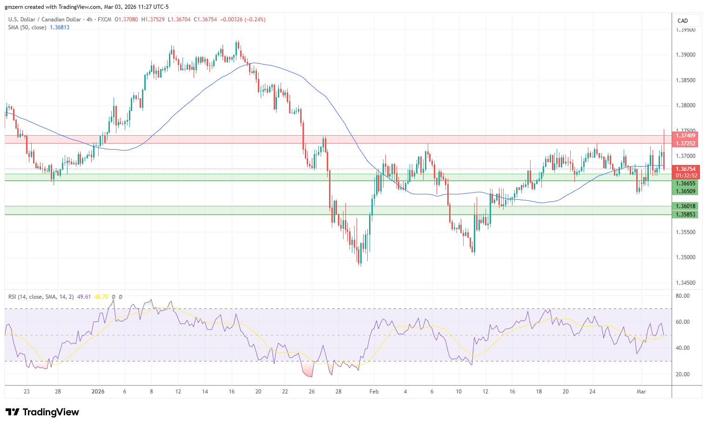Click the low price value L1.36704
The height and width of the screenshot is (426, 707).
pyautogui.click(x=179, y=20)
